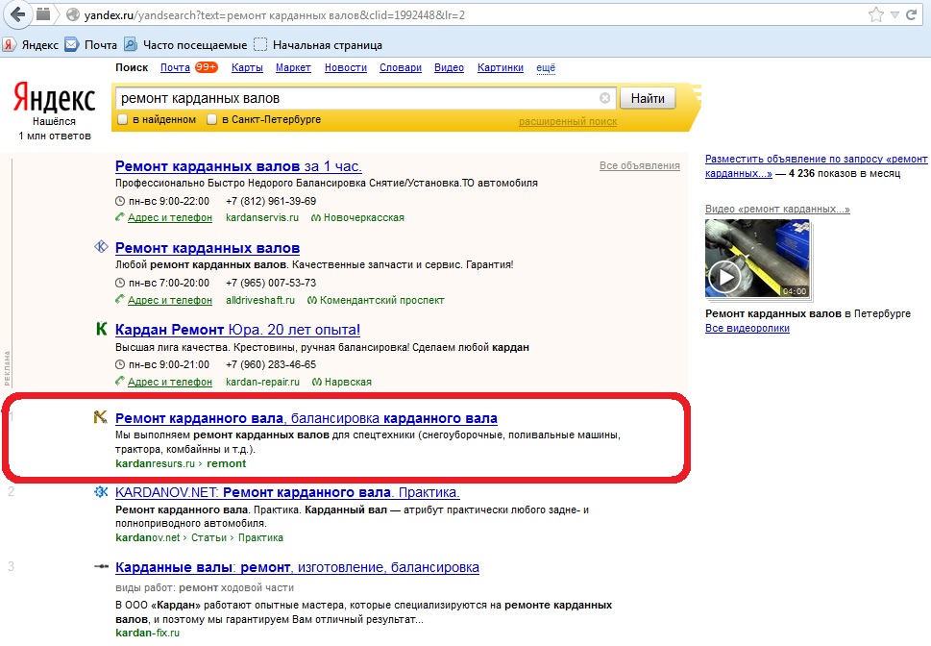Open Кардан Ремонт Юра. 20 лет опыта!
This screenshot has width=931, height=646.
(x=237, y=330)
